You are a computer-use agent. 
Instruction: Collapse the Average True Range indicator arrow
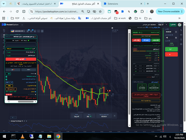tap(10, 121)
